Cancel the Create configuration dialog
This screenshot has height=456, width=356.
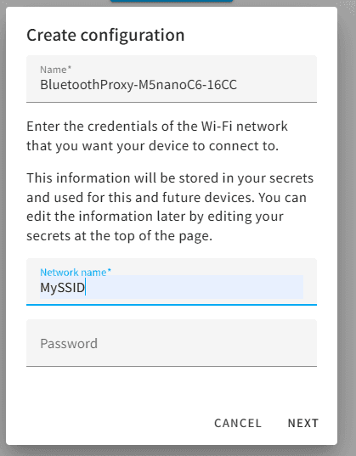[x=238, y=423]
